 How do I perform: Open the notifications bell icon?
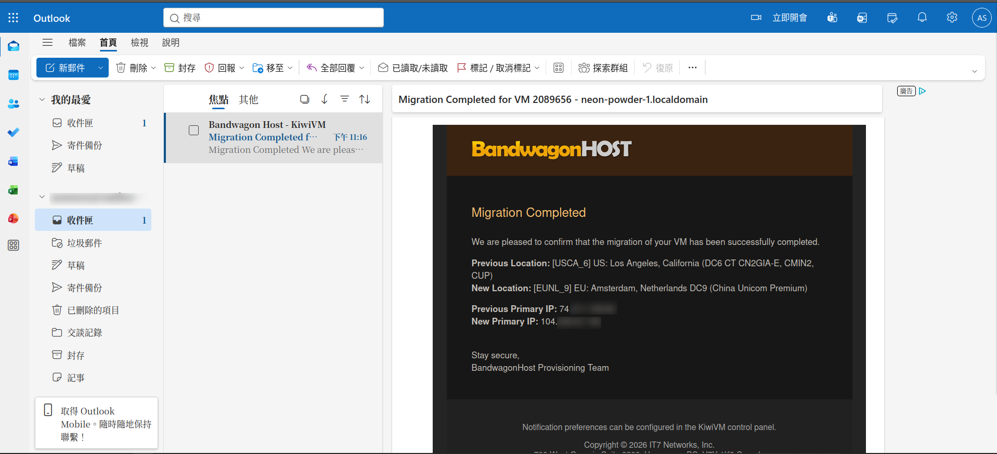pyautogui.click(x=922, y=18)
